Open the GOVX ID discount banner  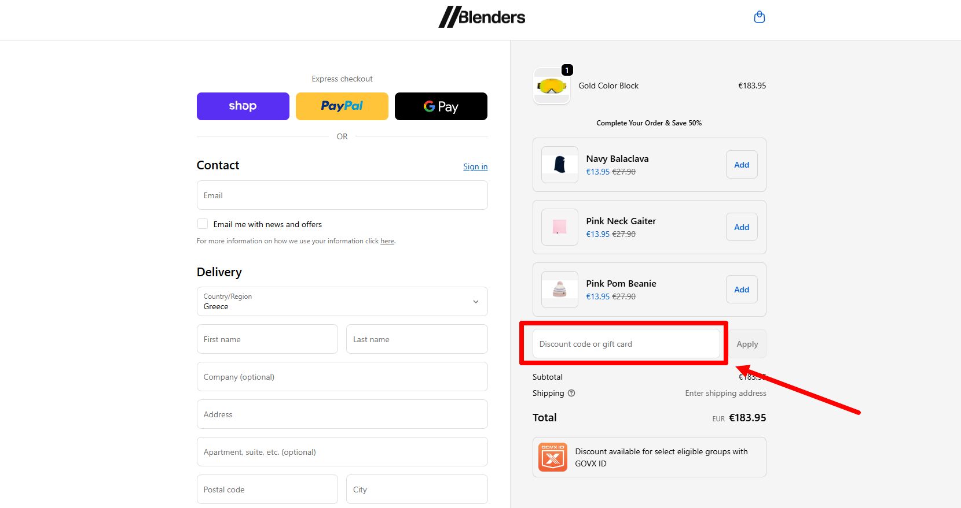(650, 457)
